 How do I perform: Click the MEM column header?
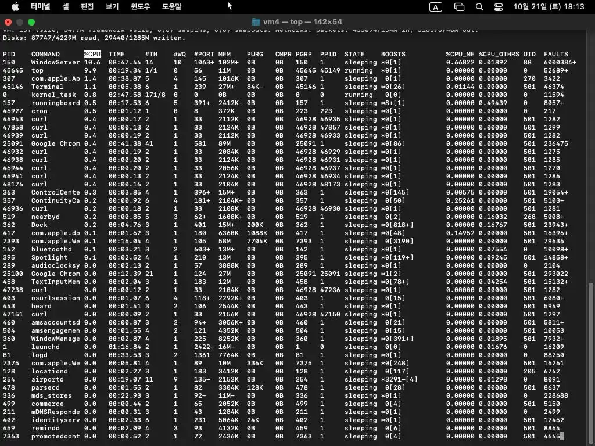[x=224, y=54]
